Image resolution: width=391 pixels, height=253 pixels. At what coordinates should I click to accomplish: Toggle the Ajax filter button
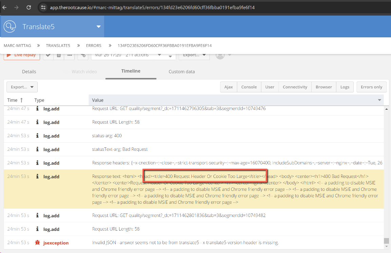pyautogui.click(x=228, y=87)
